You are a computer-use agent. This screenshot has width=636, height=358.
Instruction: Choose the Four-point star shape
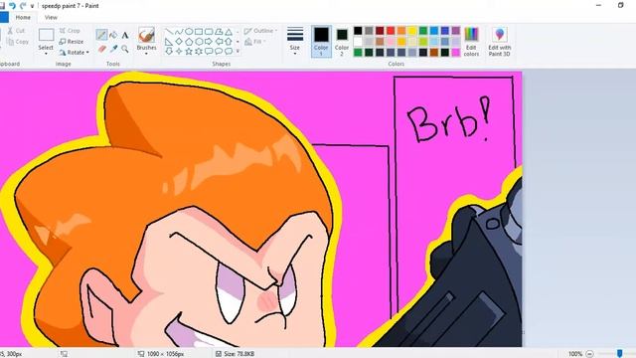click(x=179, y=51)
